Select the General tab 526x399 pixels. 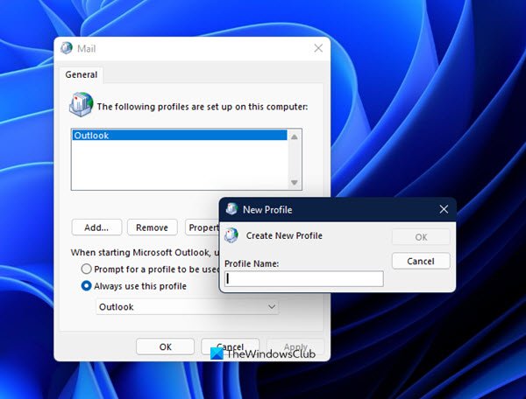tap(82, 74)
